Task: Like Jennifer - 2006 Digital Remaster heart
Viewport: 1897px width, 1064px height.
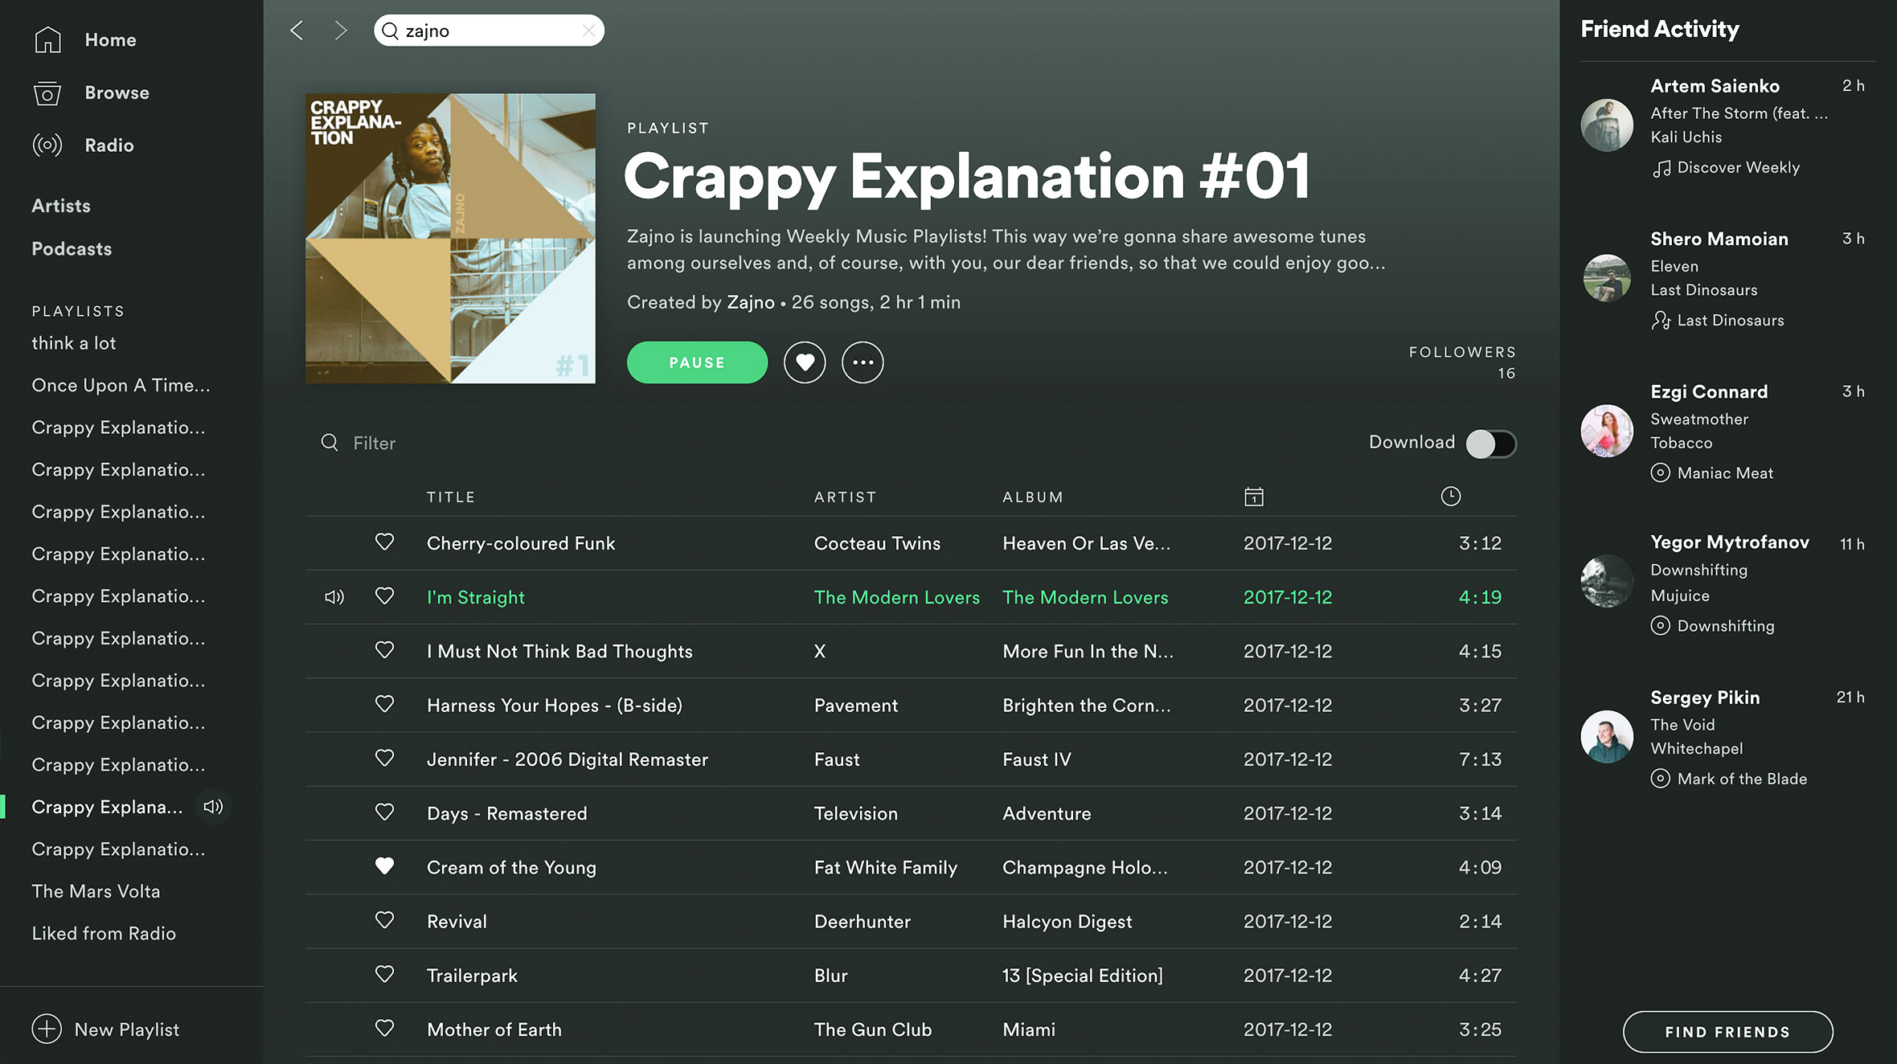Action: 385,758
